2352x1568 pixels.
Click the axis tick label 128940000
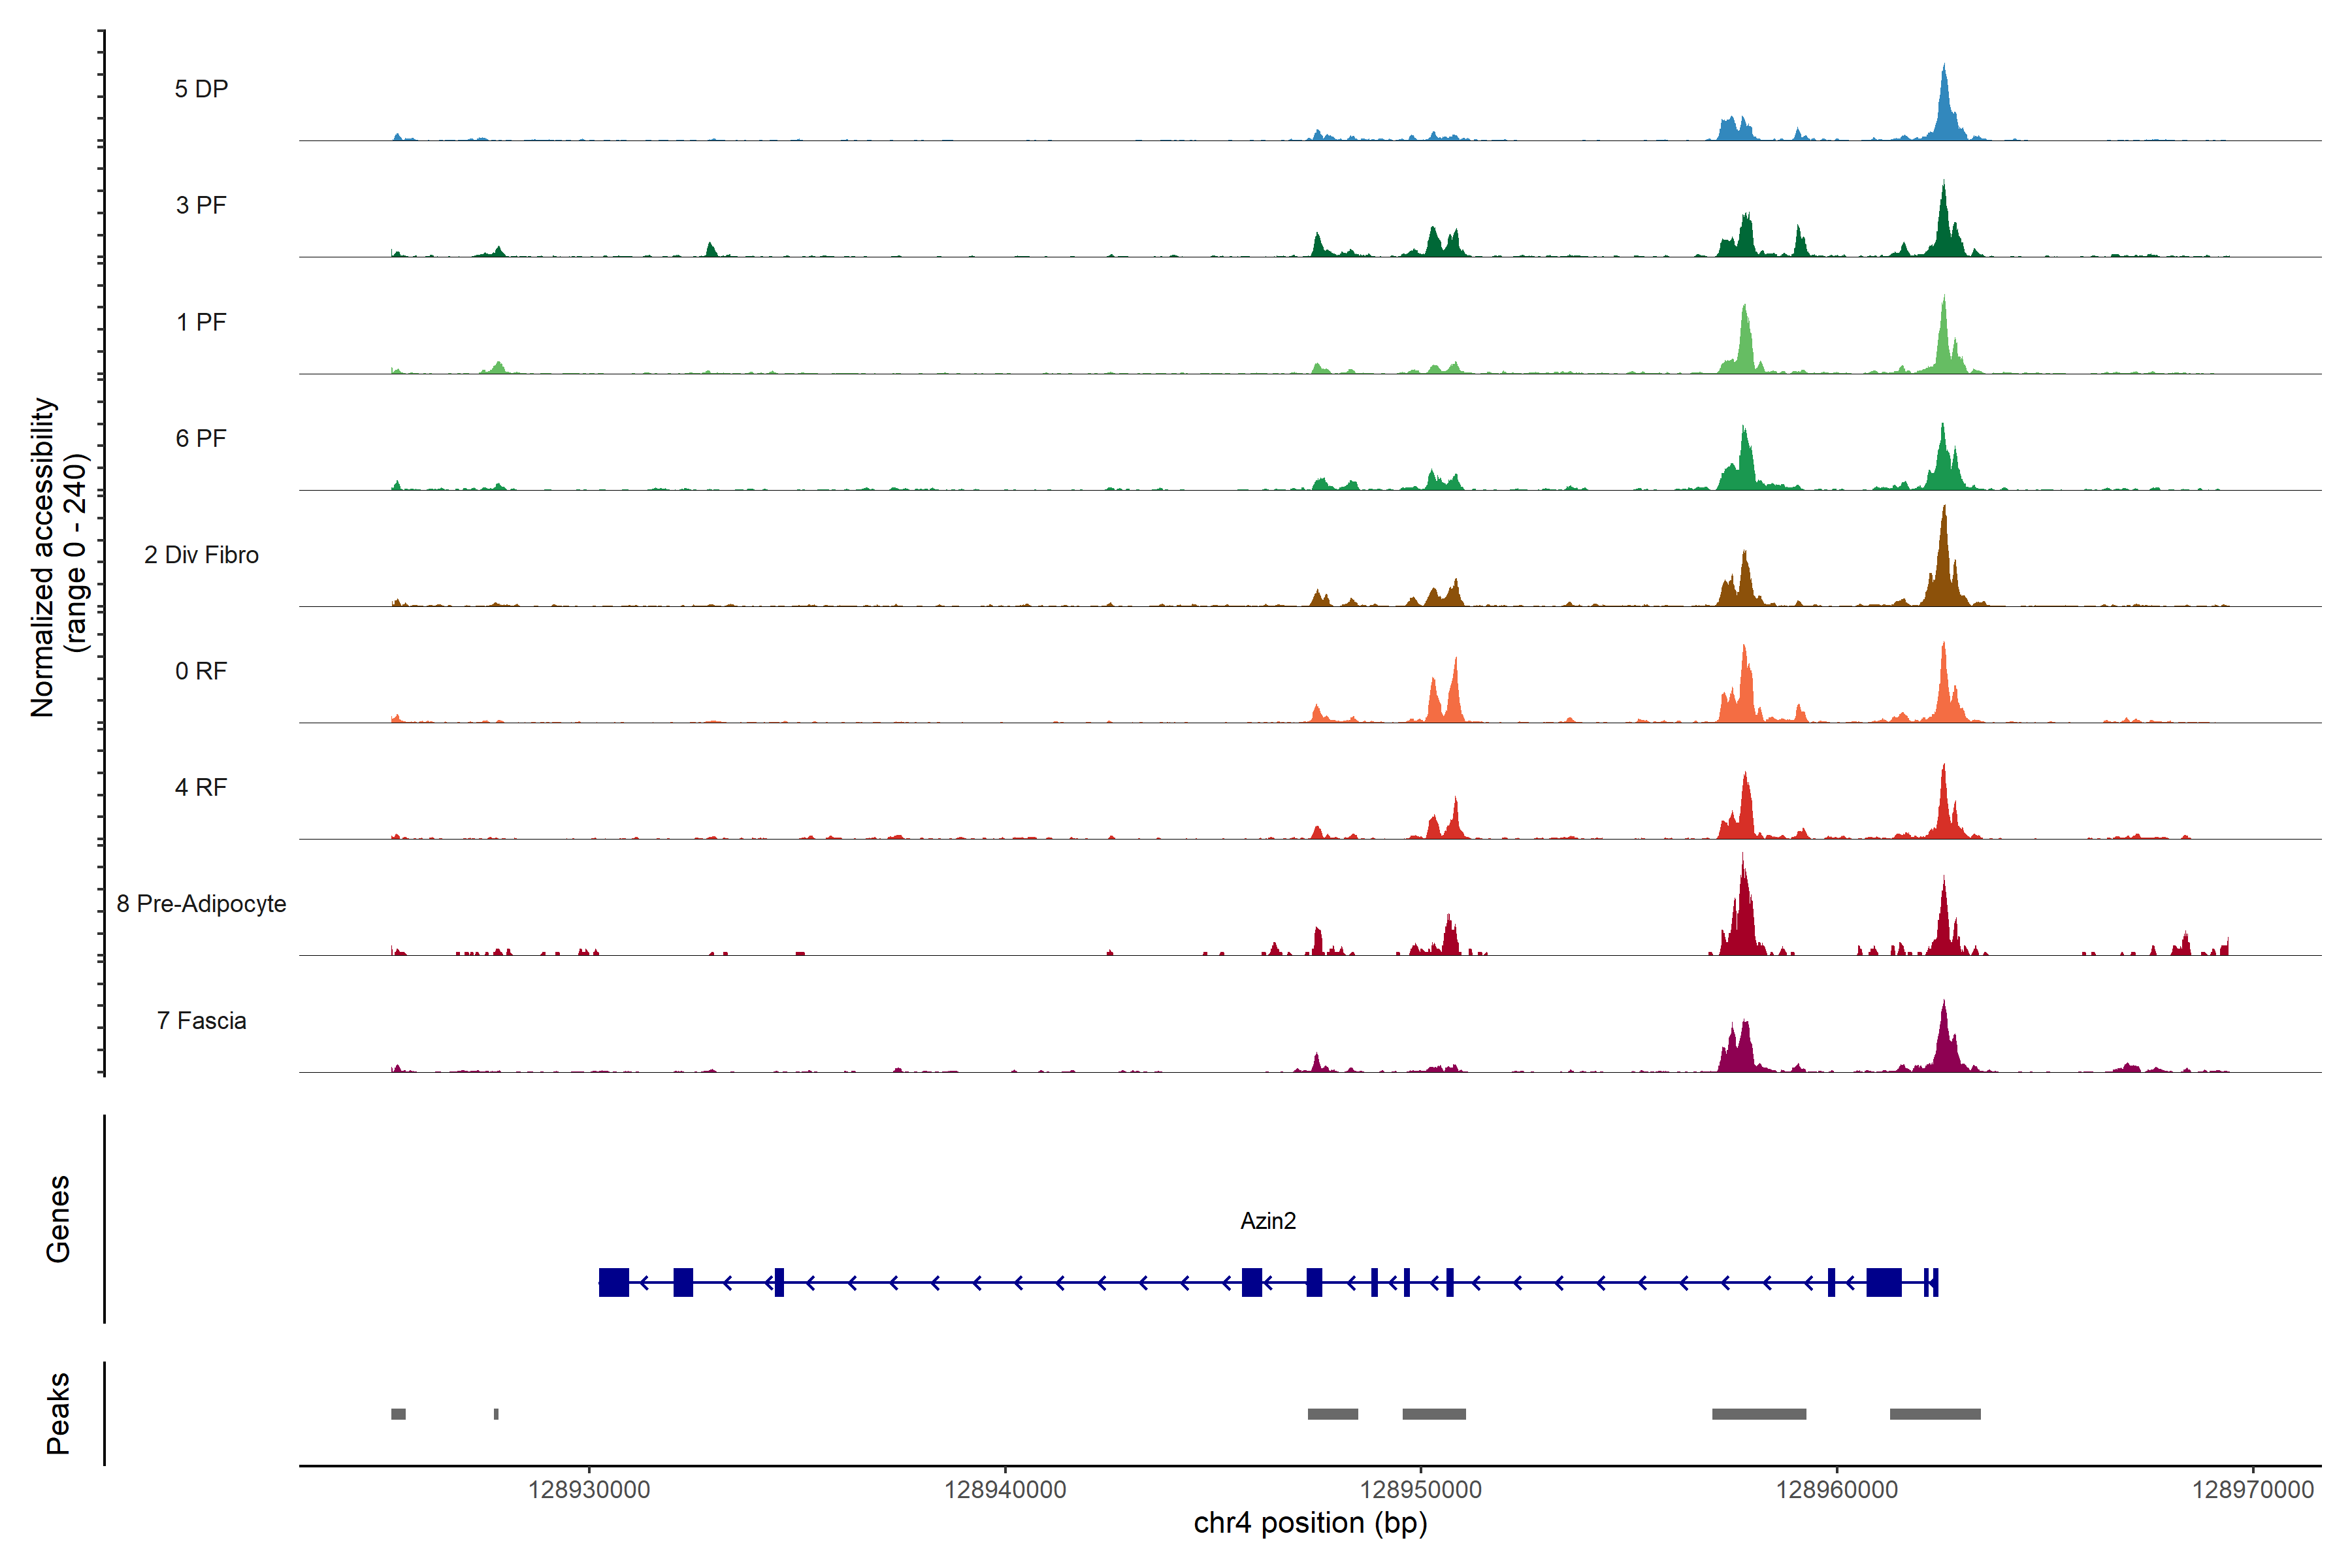pos(1005,1490)
